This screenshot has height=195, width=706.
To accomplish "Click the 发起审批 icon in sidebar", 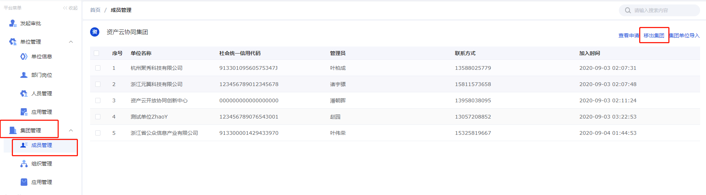I will (13, 24).
